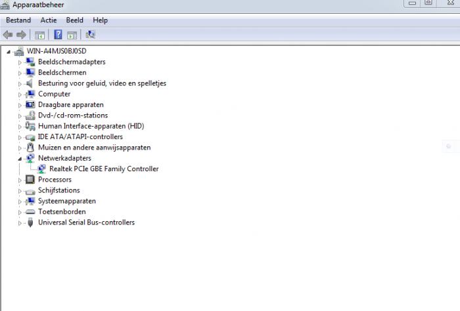
Task: Click the Realtek PCIe GBE adapter icon
Action: pyautogui.click(x=41, y=169)
